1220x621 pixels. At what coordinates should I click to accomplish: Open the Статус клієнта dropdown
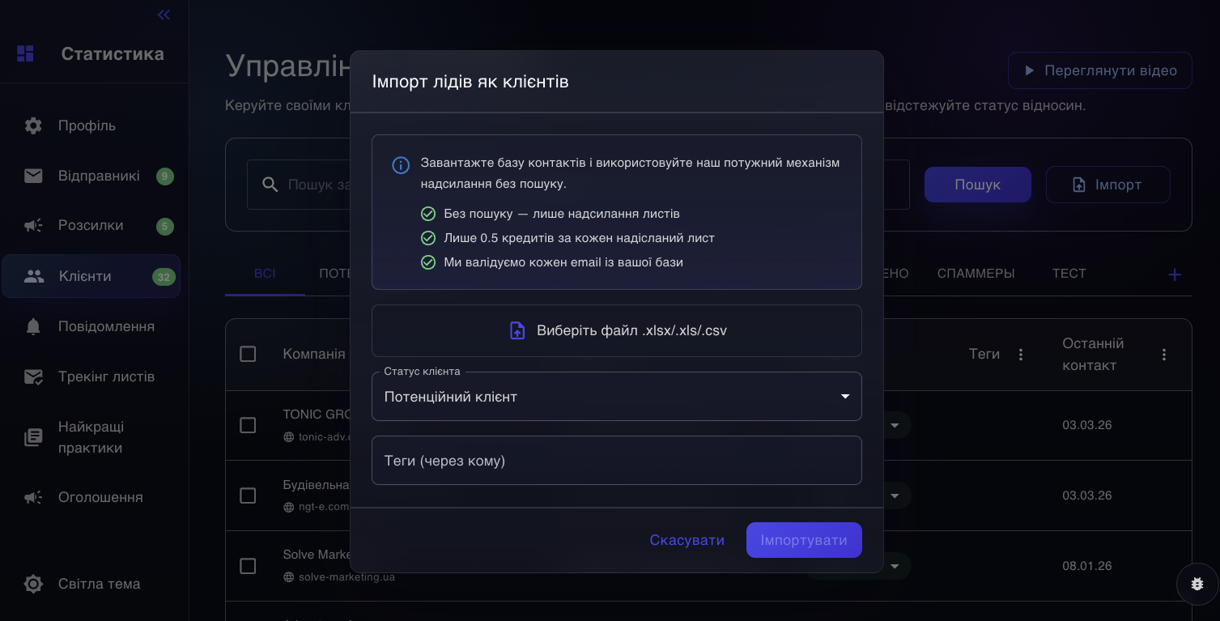pyautogui.click(x=616, y=397)
